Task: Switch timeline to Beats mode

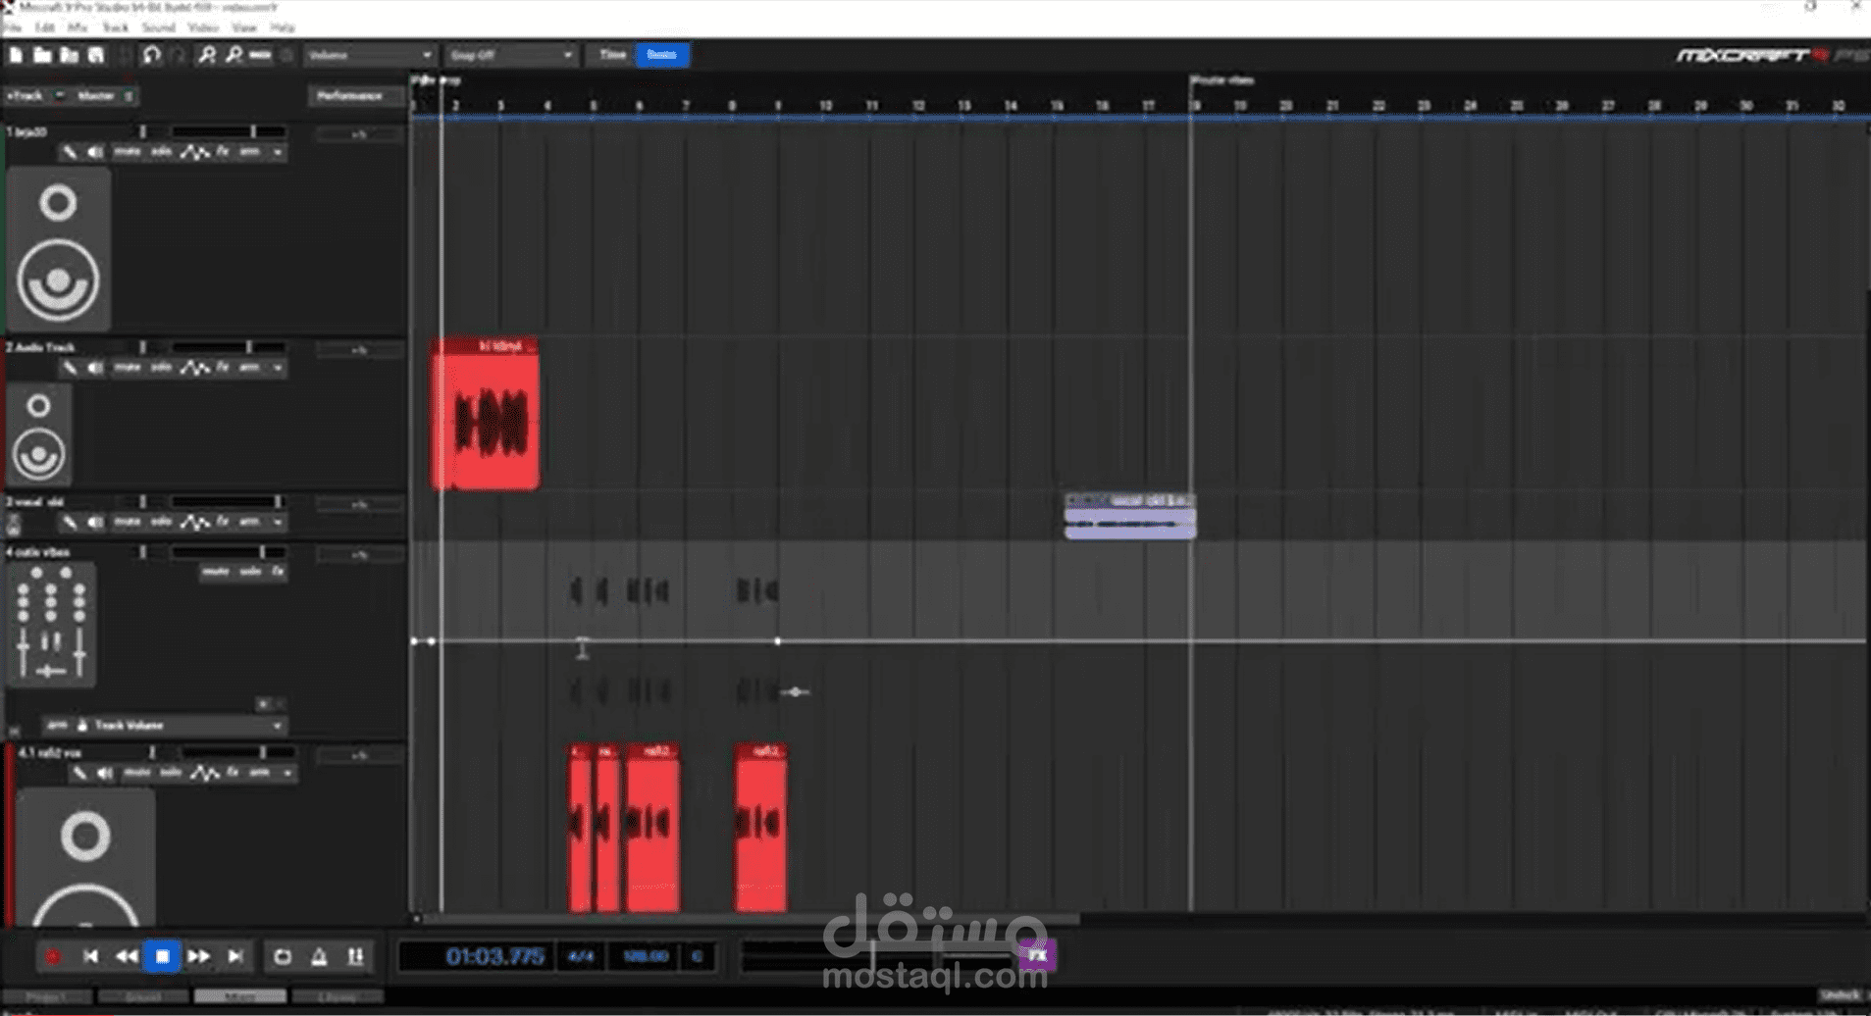Action: pos(662,55)
